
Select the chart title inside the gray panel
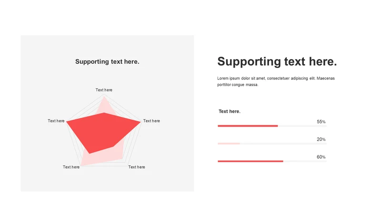tap(107, 62)
